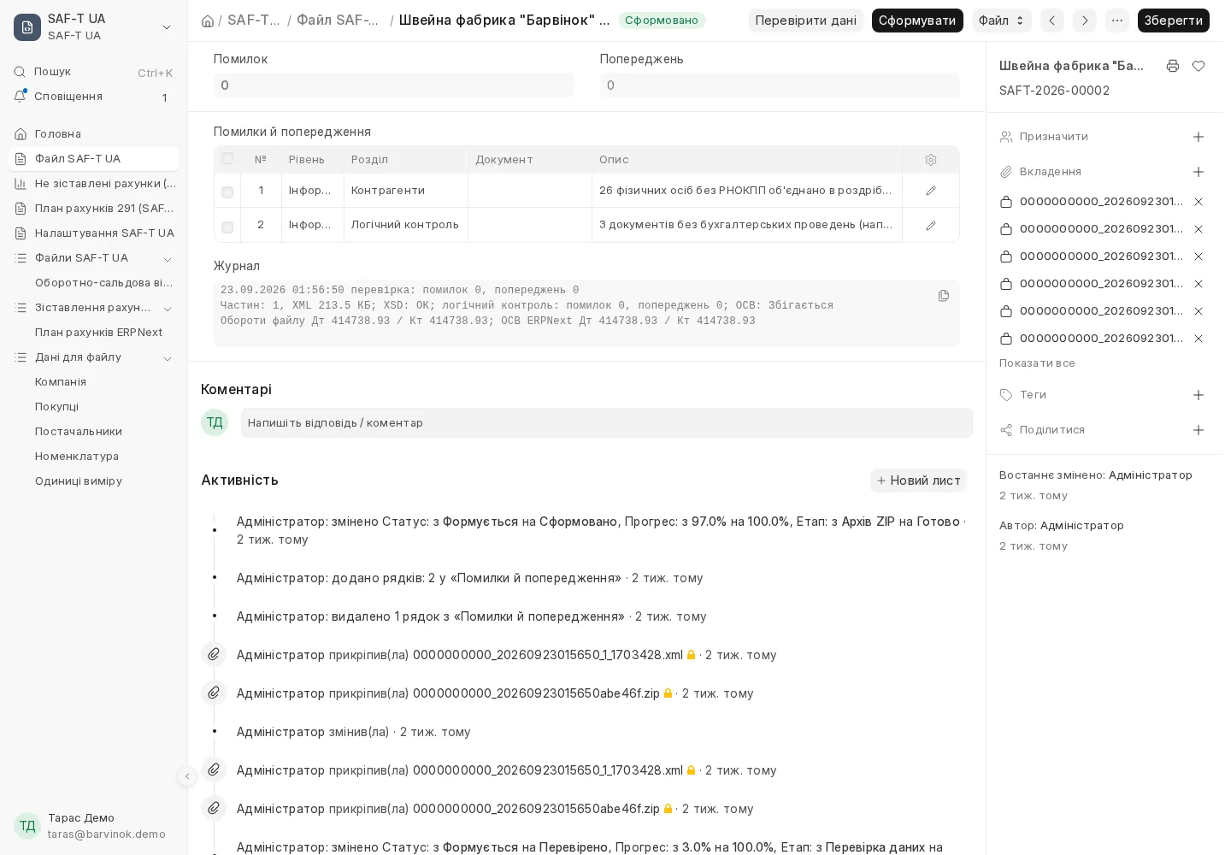Collapse the left sidebar
Screen dimensions: 1231x855
click(187, 776)
